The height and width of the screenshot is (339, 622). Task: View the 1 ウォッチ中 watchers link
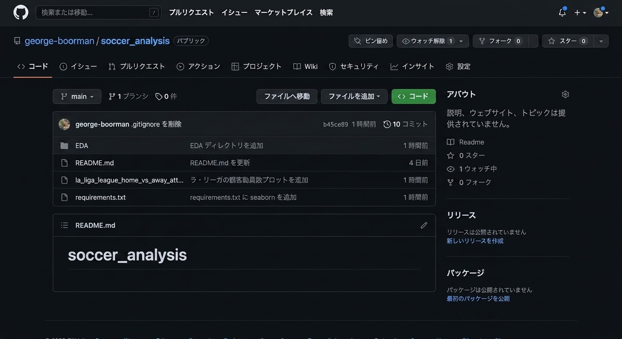coord(472,169)
